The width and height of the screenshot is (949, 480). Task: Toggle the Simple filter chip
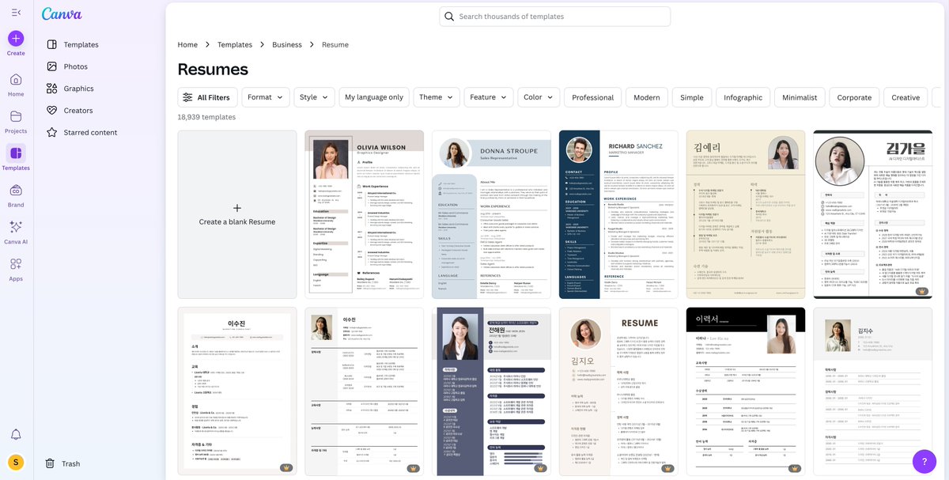pyautogui.click(x=692, y=97)
